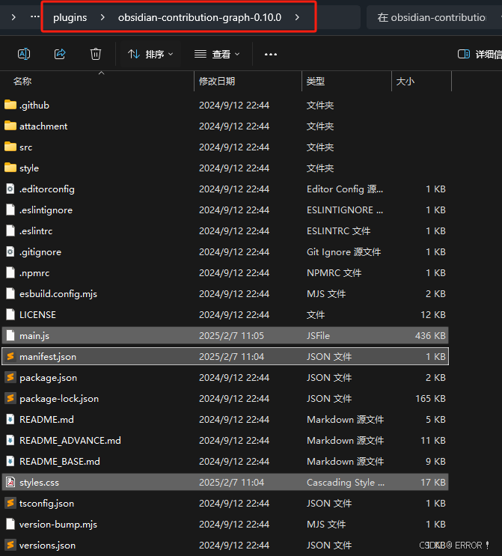Click the esbuild.config.mjs file icon
This screenshot has width=502, height=556.
click(10, 293)
